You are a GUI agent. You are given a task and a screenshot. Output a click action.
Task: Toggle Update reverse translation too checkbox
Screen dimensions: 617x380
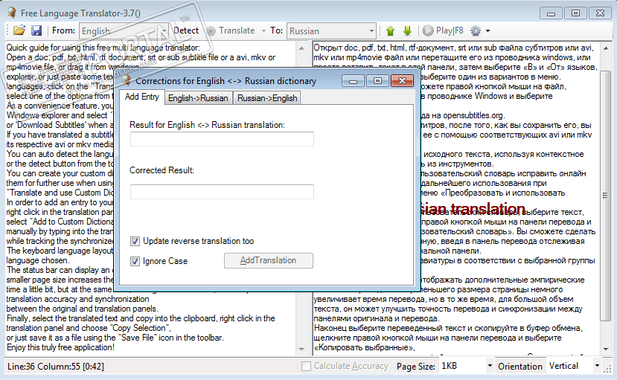(135, 241)
